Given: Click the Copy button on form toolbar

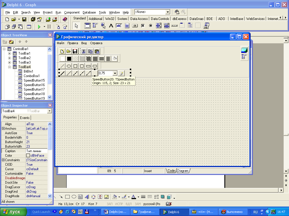Looking at the screenshot, I should pyautogui.click(x=90, y=51).
